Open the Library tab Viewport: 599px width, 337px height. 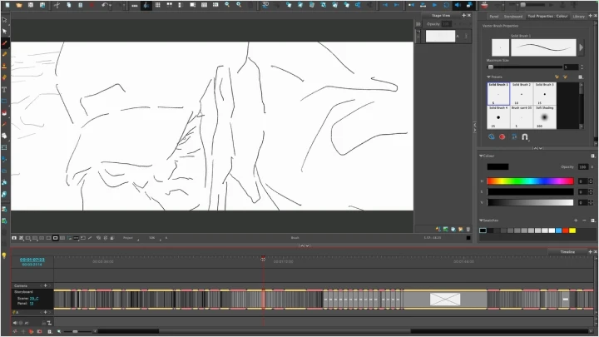578,15
